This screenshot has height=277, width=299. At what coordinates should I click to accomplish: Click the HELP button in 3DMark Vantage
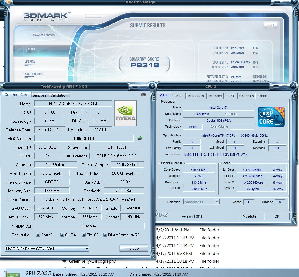click(x=271, y=25)
